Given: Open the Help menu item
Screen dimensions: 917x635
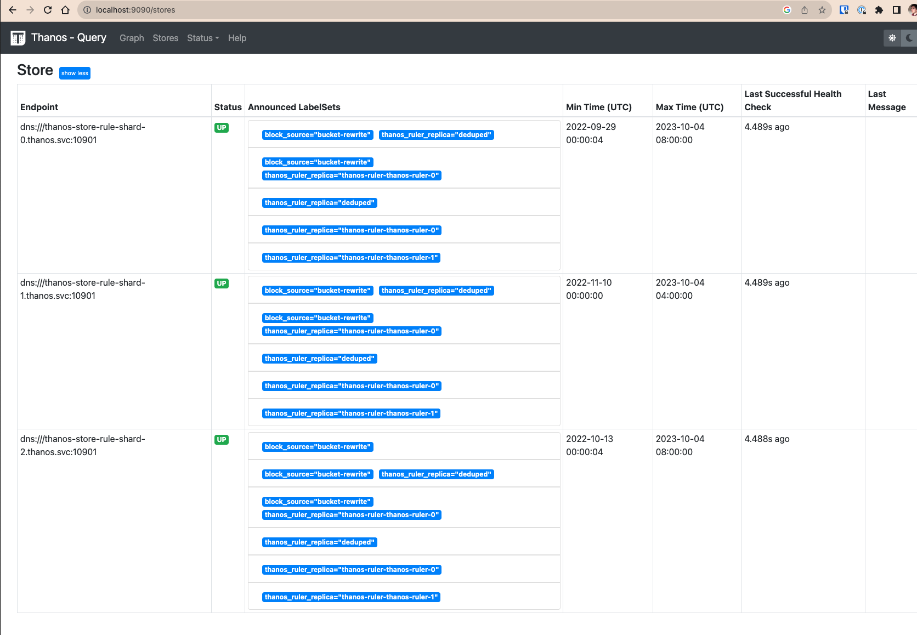Looking at the screenshot, I should 237,38.
